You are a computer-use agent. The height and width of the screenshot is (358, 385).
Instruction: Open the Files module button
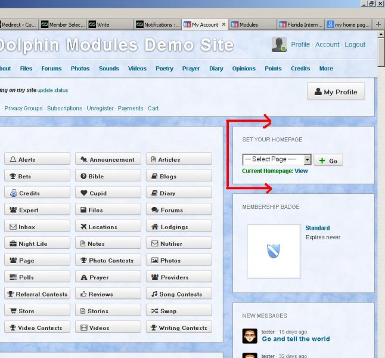(108, 210)
